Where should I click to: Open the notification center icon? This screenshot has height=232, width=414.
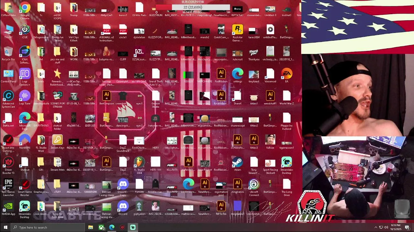[x=408, y=227]
